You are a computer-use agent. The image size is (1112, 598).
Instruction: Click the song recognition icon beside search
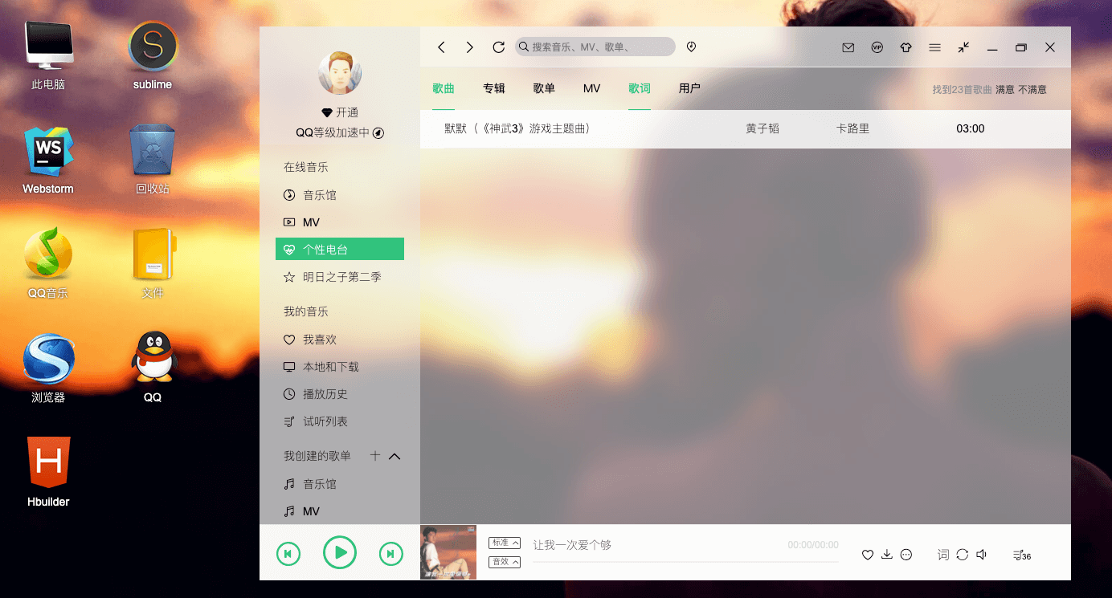691,47
